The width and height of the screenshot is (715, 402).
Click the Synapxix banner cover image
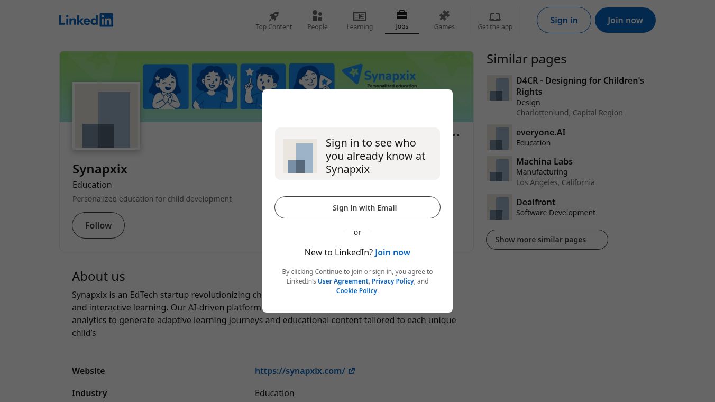[267, 87]
